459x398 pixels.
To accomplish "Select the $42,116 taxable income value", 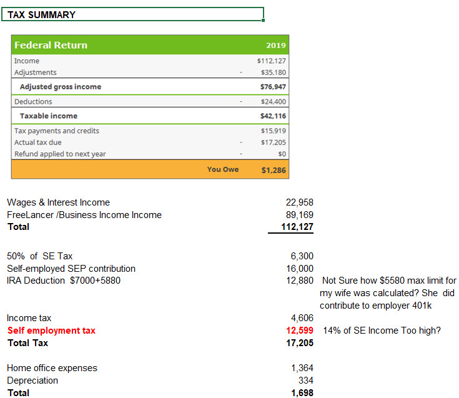I will [x=273, y=116].
